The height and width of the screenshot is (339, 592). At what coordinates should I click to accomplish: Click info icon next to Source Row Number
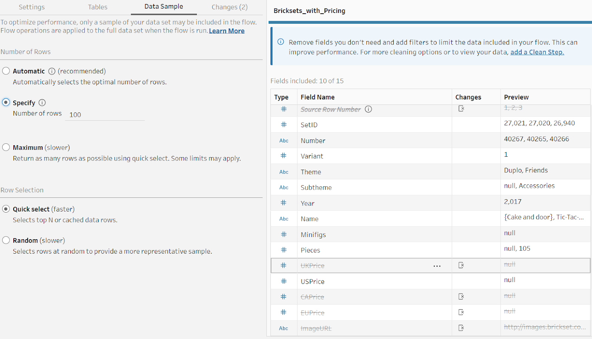(x=368, y=109)
